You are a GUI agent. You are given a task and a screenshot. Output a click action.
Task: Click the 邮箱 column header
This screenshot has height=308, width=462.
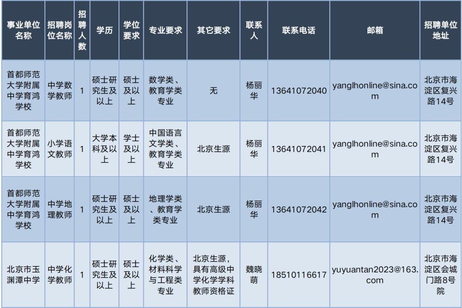pos(375,30)
